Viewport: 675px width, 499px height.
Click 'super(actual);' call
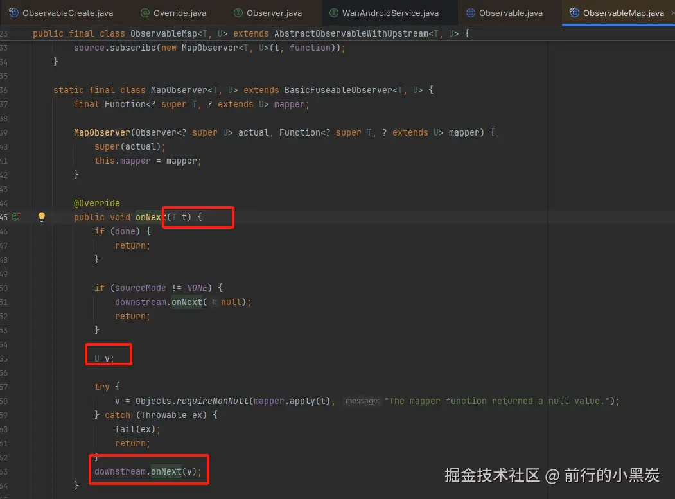point(130,146)
